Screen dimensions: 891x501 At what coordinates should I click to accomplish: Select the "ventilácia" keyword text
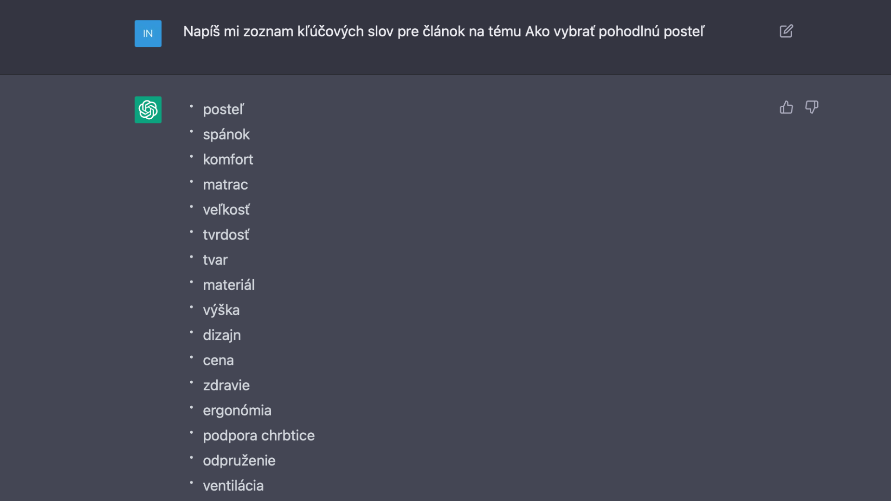(x=233, y=485)
